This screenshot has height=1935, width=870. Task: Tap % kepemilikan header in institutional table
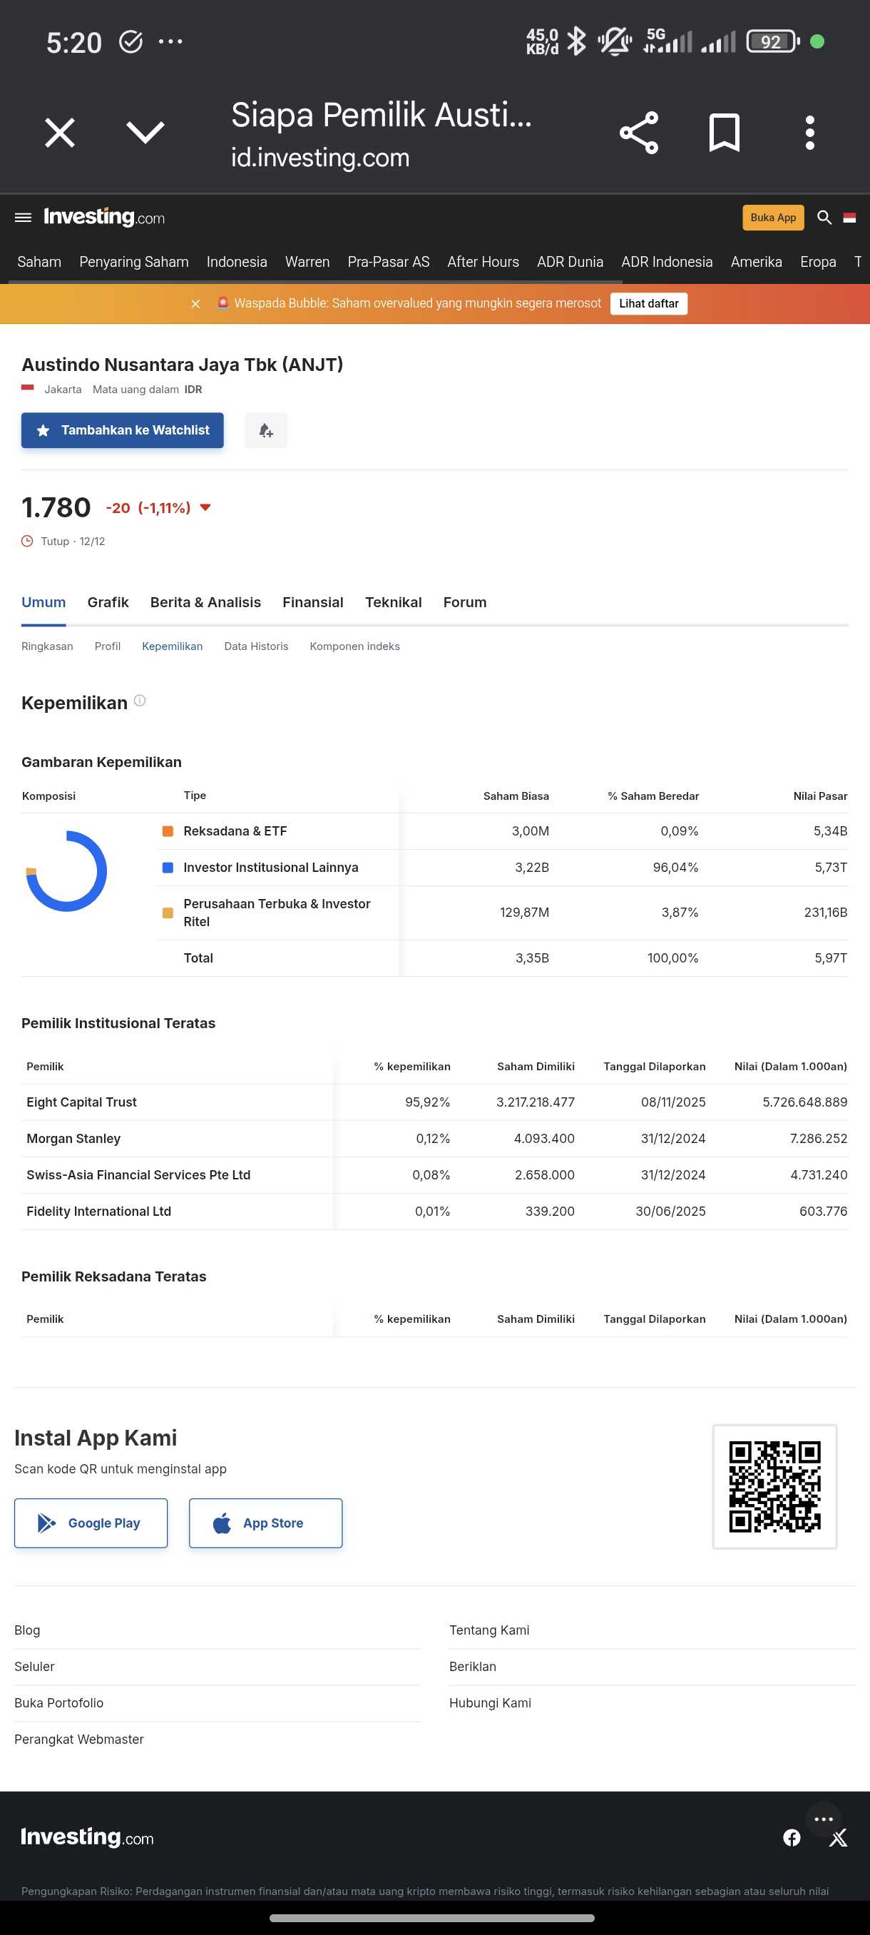[x=412, y=1067]
